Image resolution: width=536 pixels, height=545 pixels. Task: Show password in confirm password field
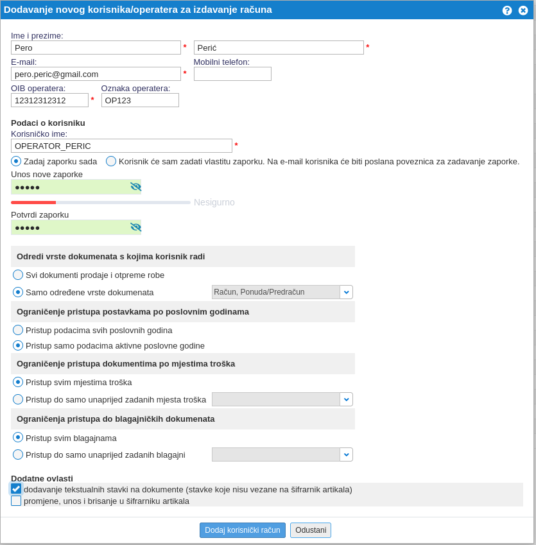click(x=135, y=227)
